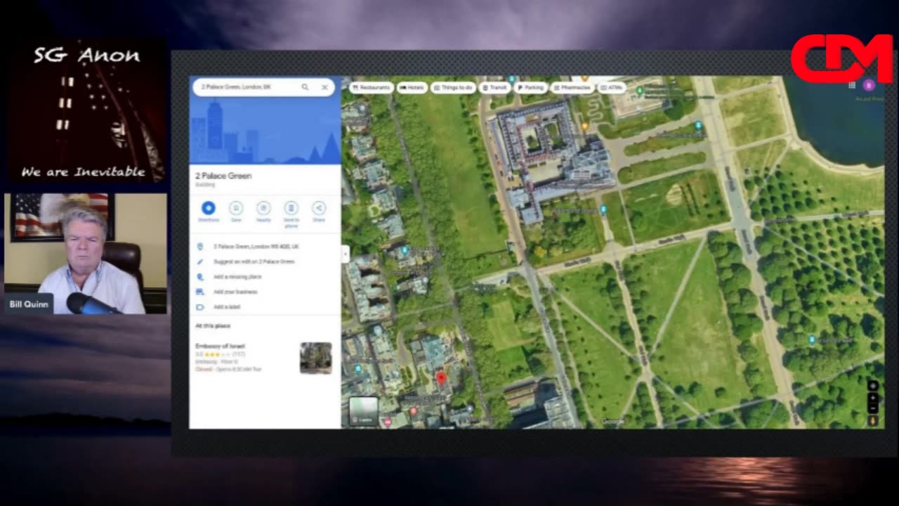Click Add a label

pos(264,307)
